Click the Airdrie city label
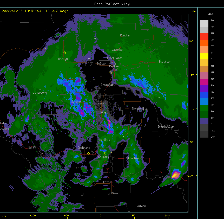 [x=105, y=140]
